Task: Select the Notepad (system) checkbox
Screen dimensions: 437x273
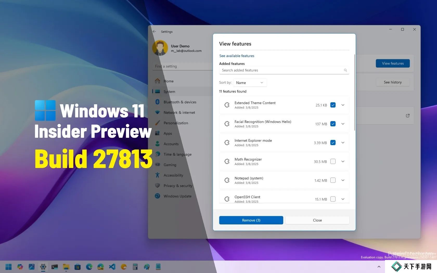Action: (333, 180)
